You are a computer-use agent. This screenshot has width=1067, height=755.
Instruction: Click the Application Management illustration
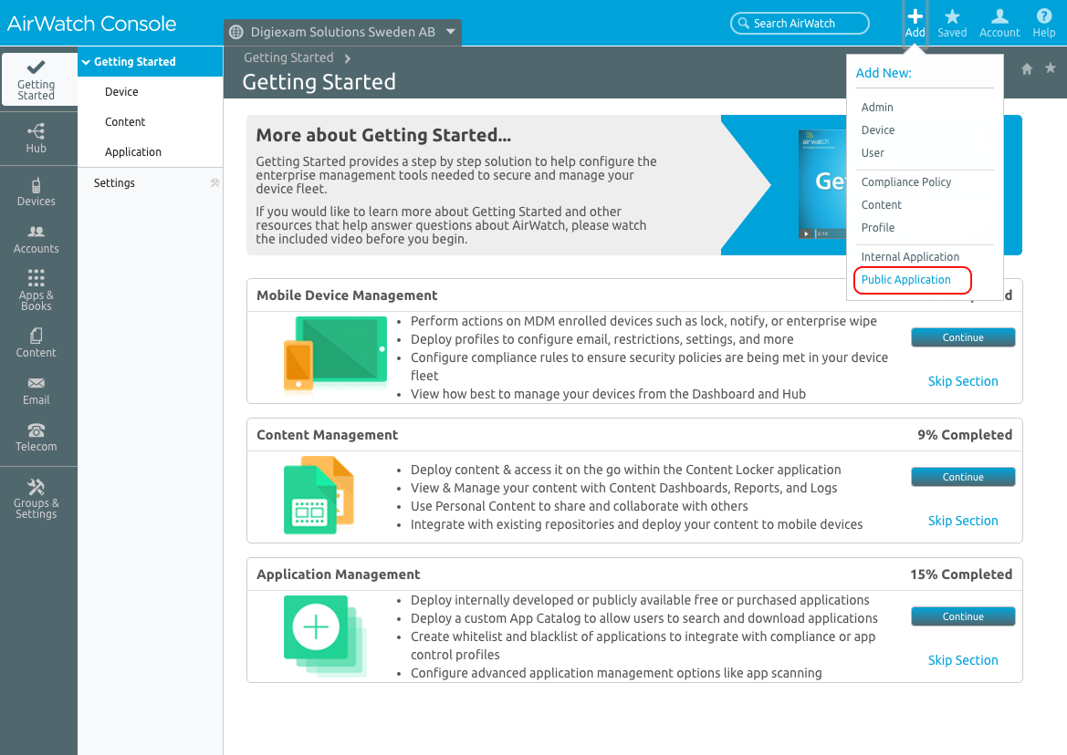[x=325, y=636]
